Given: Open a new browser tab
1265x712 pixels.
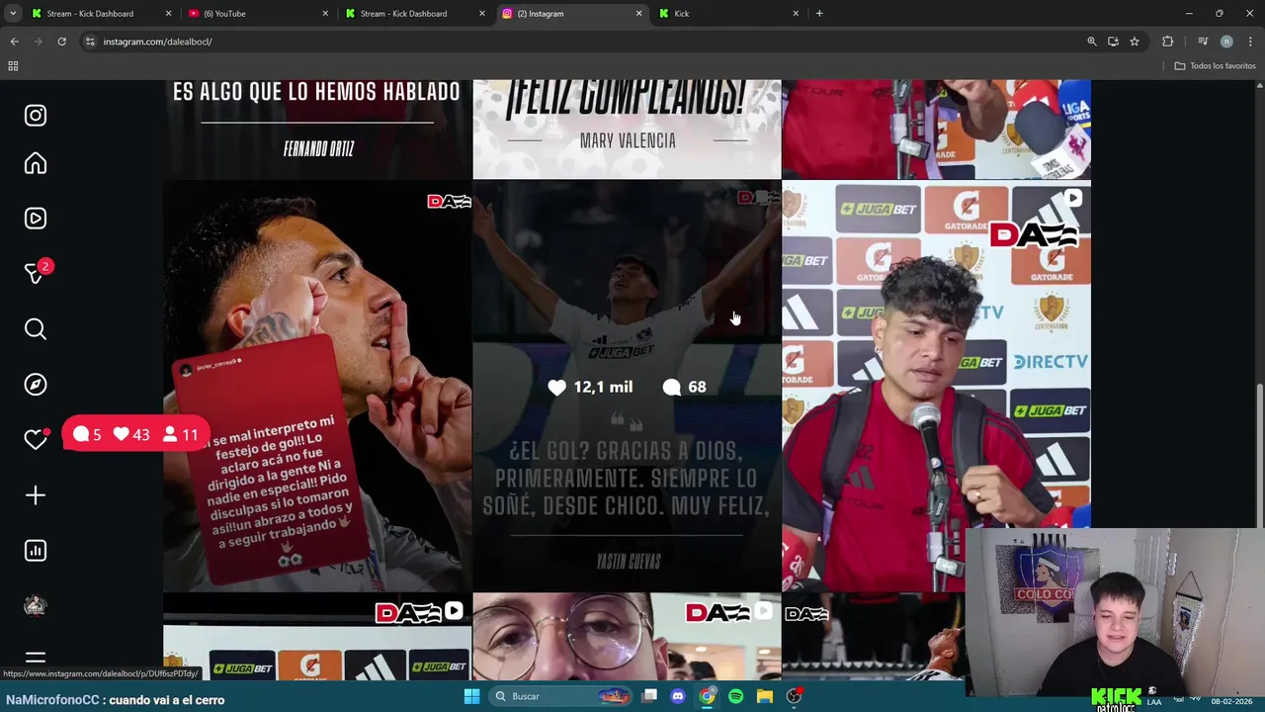Looking at the screenshot, I should [x=819, y=14].
